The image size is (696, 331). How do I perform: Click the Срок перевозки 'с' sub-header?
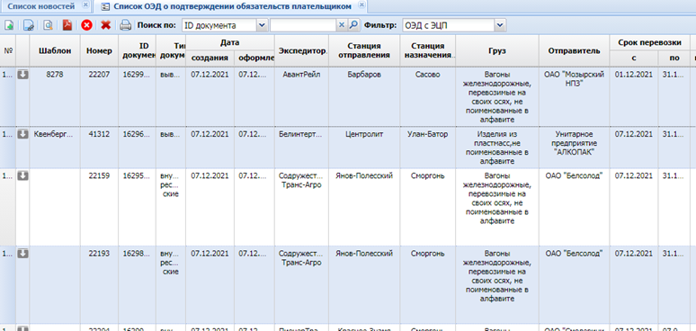click(634, 58)
